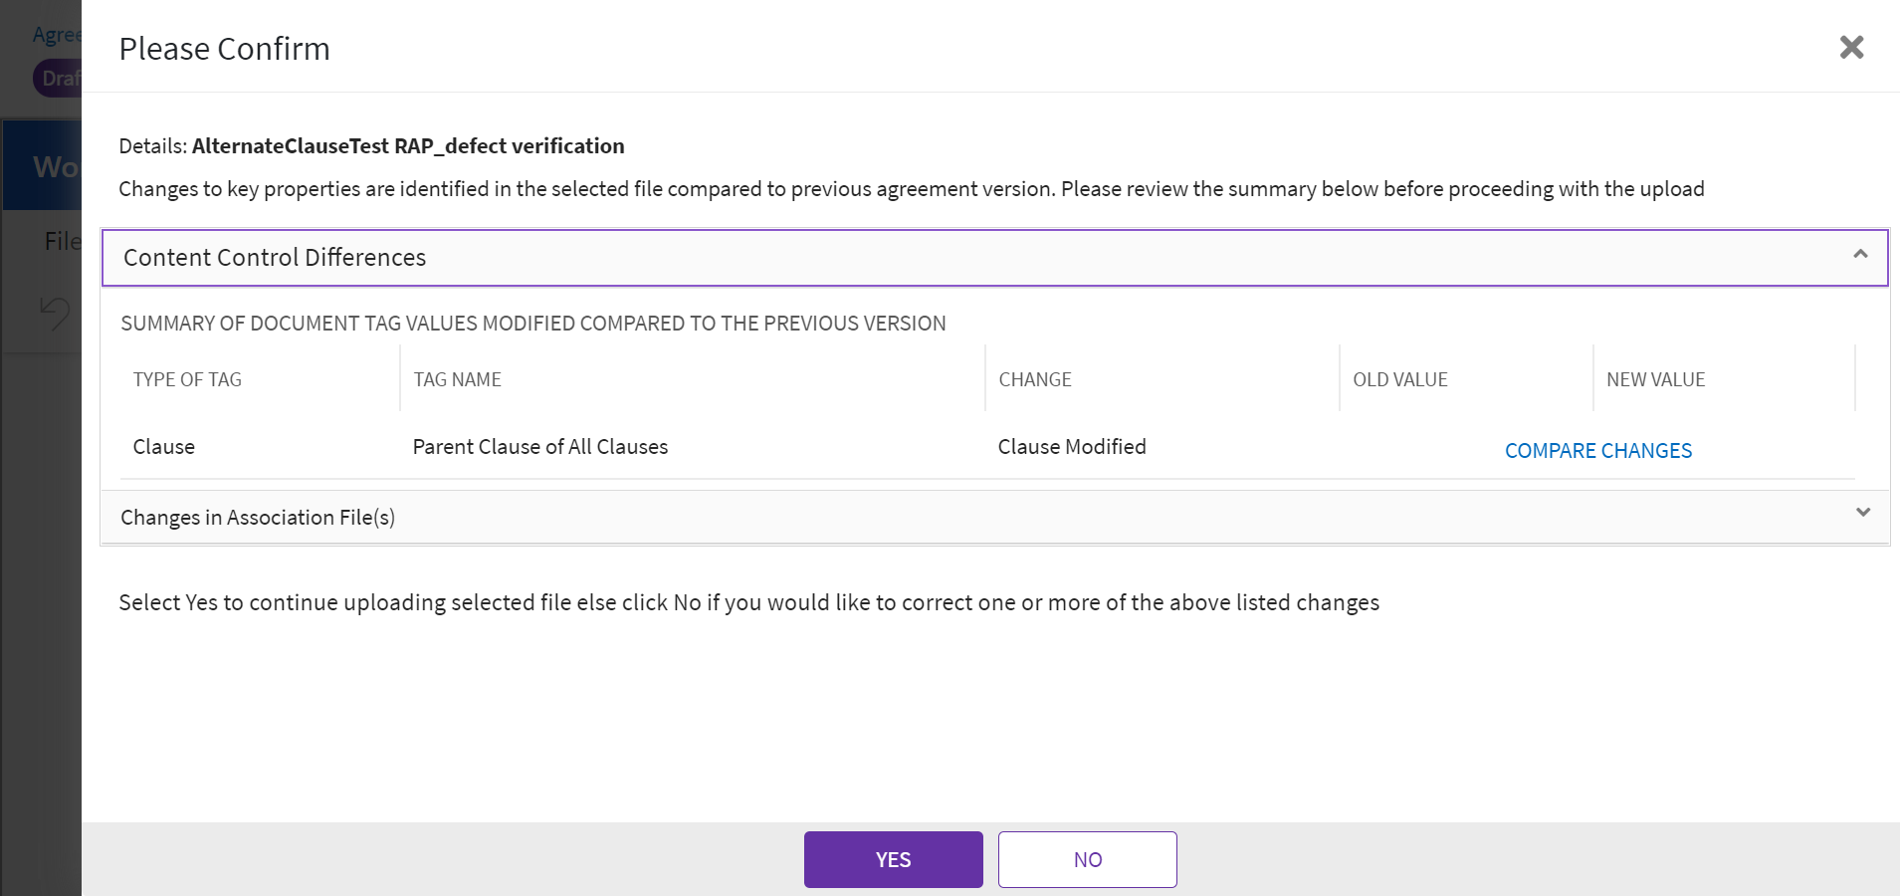Image resolution: width=1900 pixels, height=896 pixels.
Task: Click the TAG NAME column header
Action: coord(457,379)
